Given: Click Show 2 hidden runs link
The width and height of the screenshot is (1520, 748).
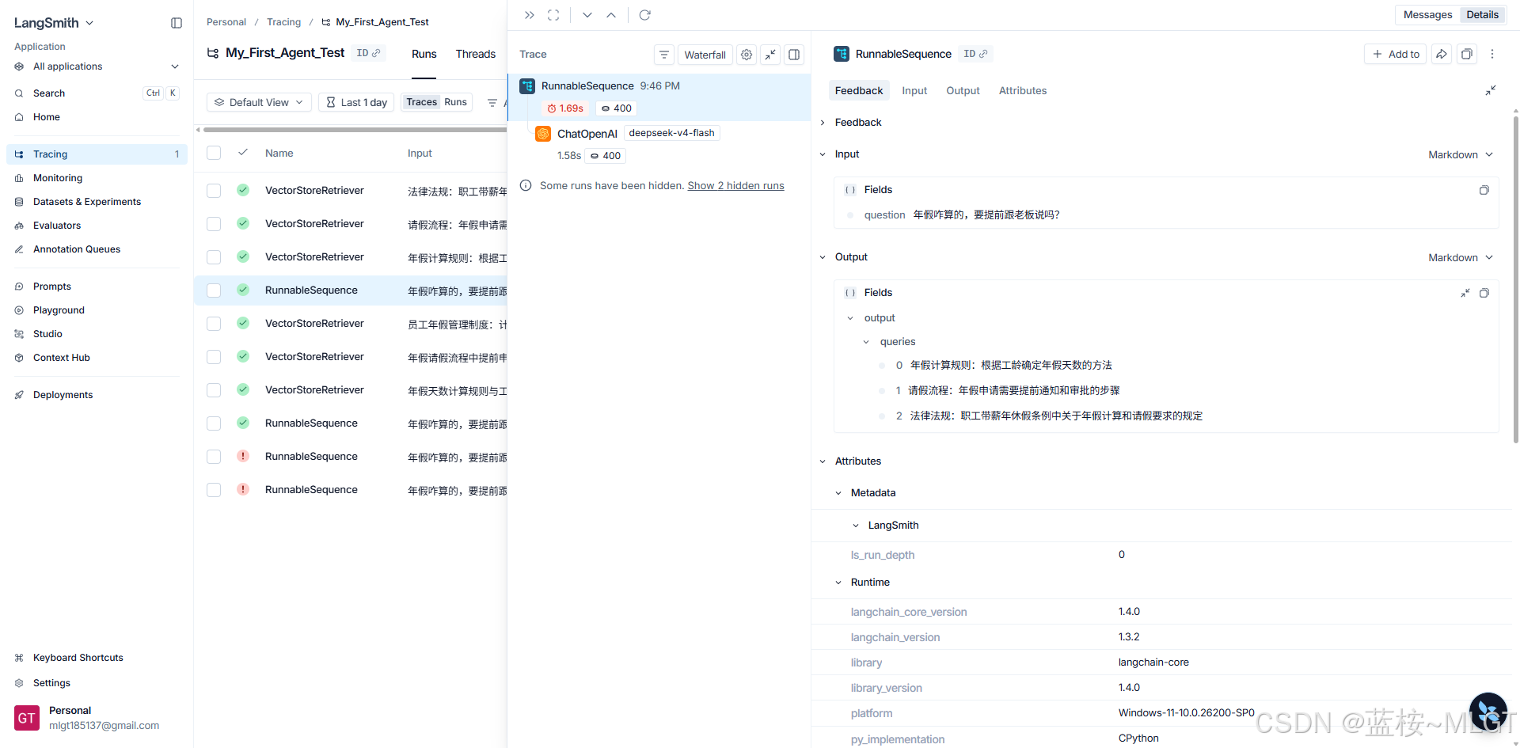Looking at the screenshot, I should click(x=735, y=186).
